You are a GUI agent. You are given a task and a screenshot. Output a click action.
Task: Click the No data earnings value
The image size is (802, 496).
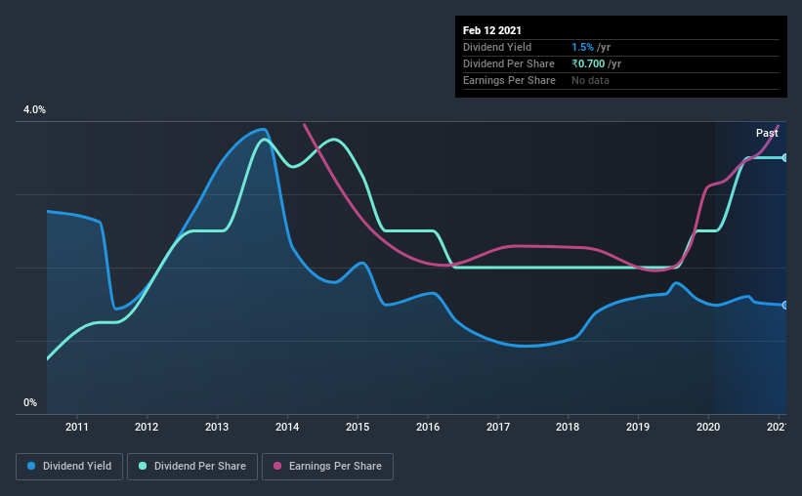(x=590, y=80)
